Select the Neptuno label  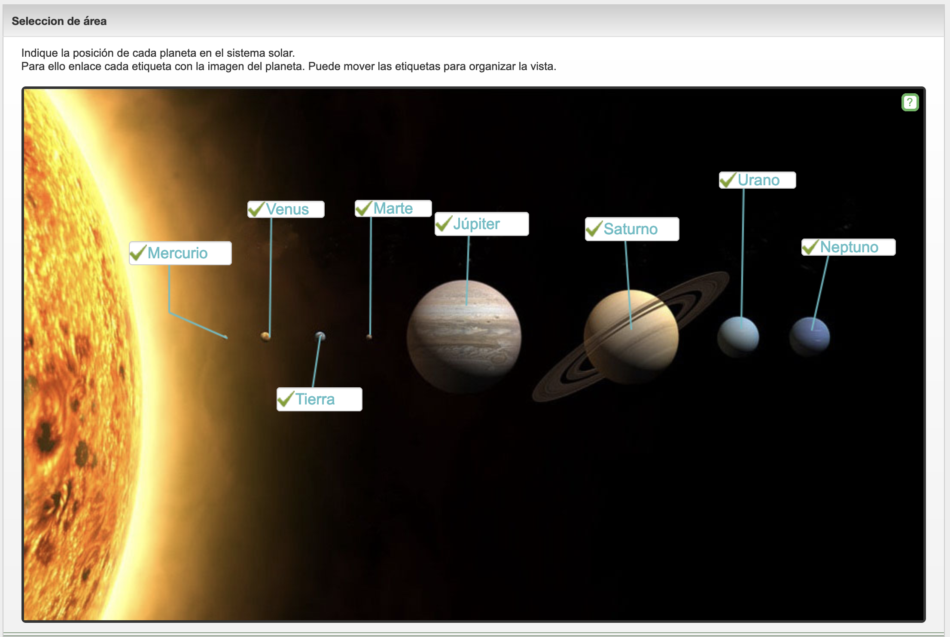pos(849,247)
